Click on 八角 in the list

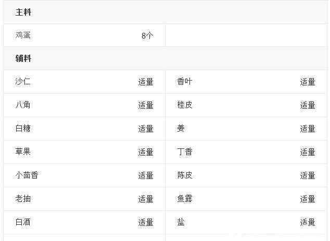(x=23, y=105)
